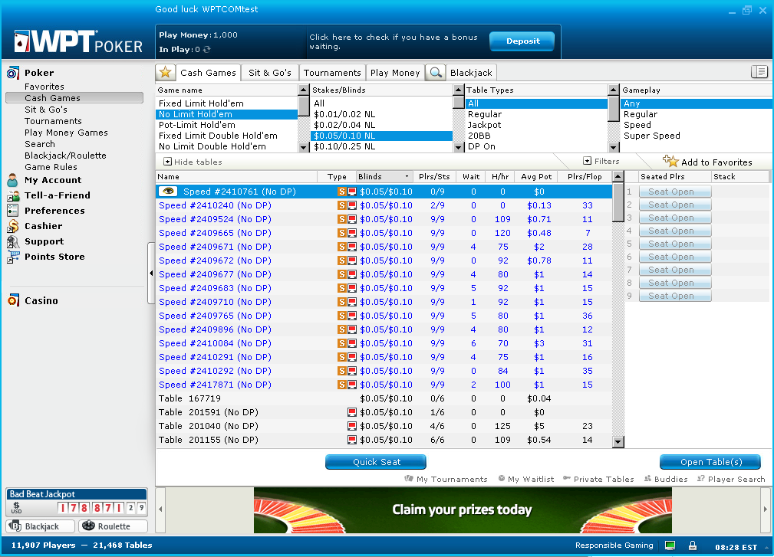
Task: Expand the Filters panel
Action: [x=601, y=161]
